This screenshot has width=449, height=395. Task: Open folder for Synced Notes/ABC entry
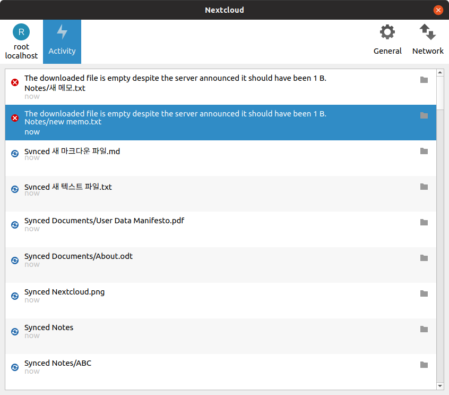tap(424, 364)
